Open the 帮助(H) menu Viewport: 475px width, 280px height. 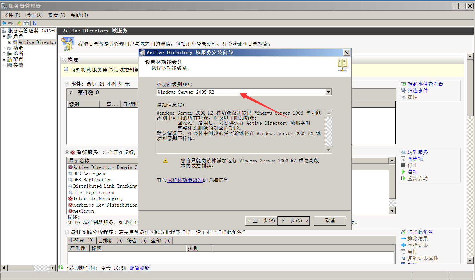(79, 15)
